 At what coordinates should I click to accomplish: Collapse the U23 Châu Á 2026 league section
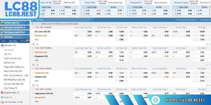coord(33,24)
